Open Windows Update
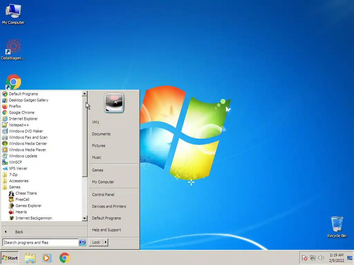354x265 pixels. click(23, 156)
